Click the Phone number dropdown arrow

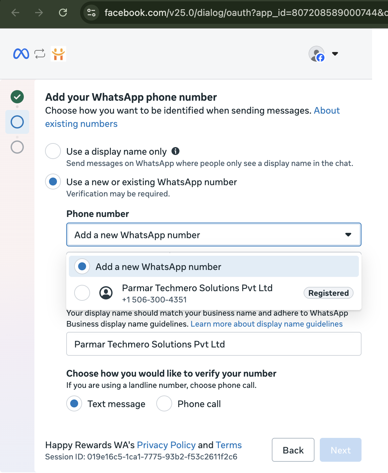coord(348,235)
